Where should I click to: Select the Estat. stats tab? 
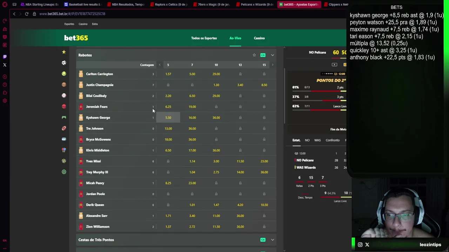click(x=296, y=140)
